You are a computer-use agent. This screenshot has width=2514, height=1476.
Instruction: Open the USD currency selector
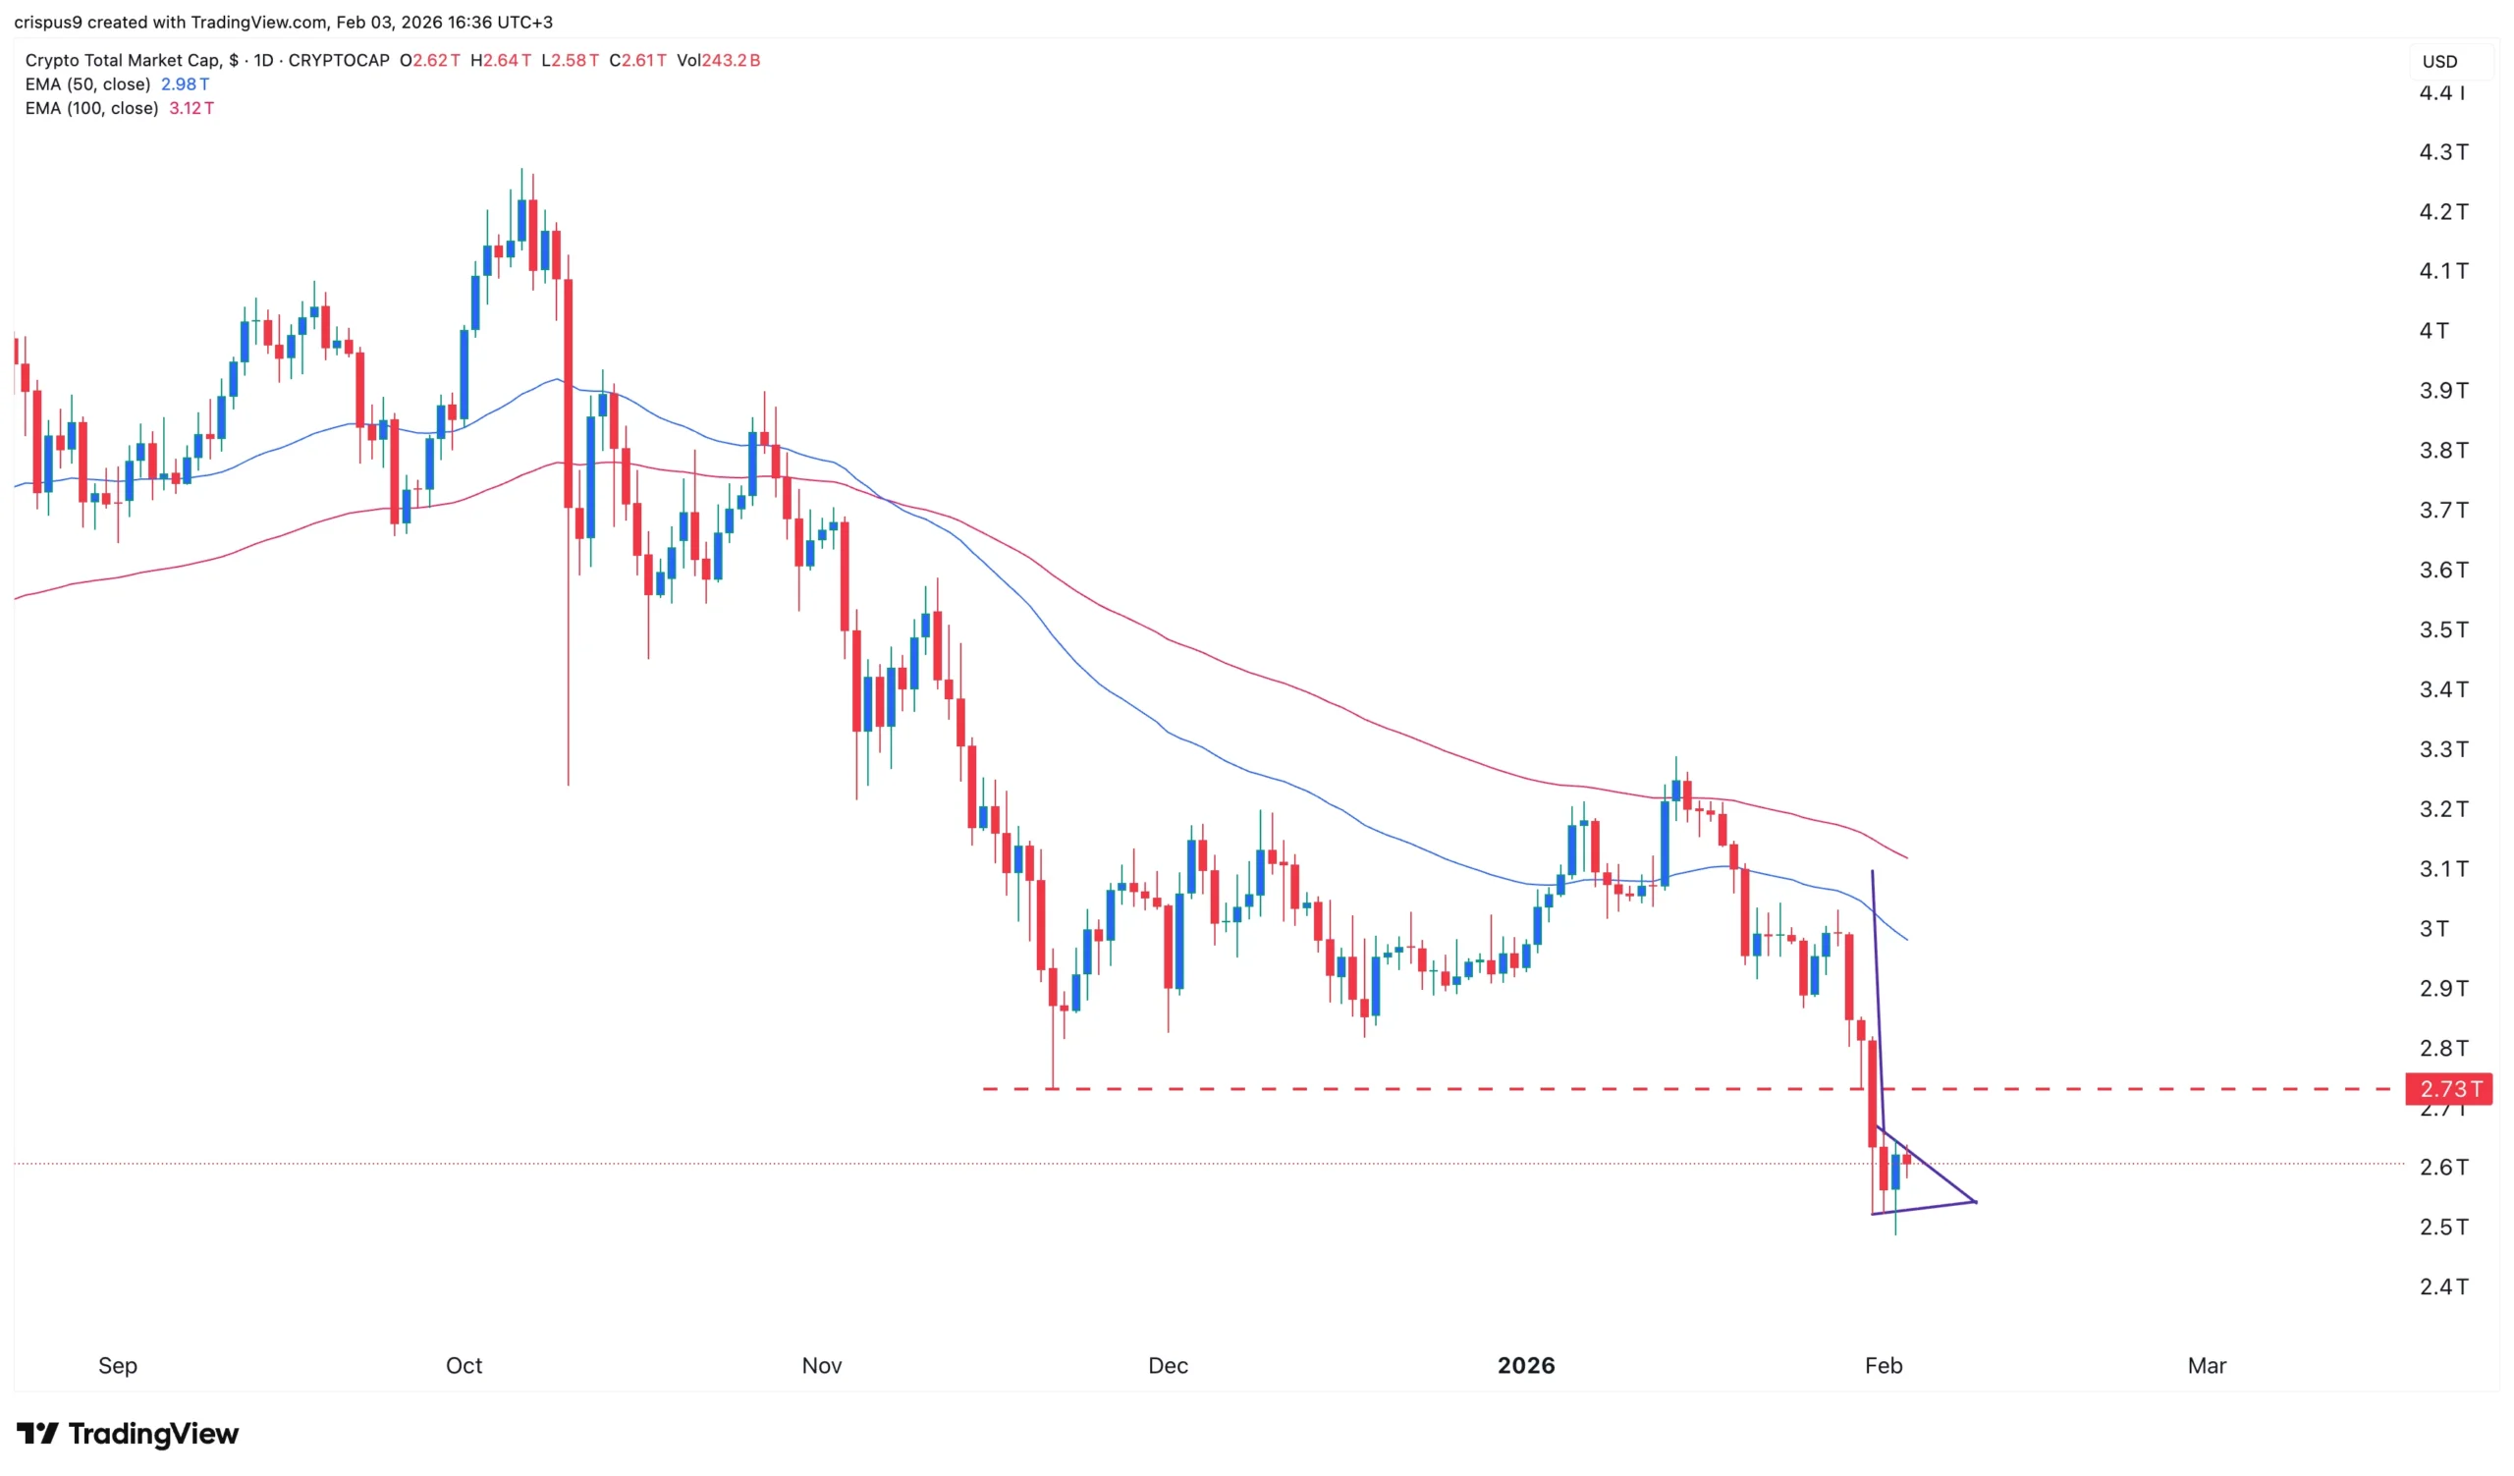click(2439, 62)
